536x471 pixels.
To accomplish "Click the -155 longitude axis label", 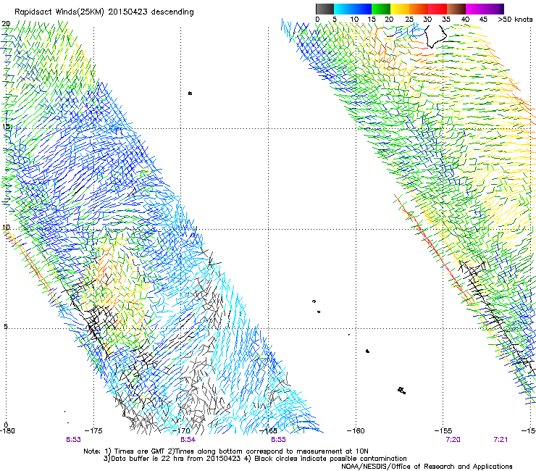I will pyautogui.click(x=443, y=430).
